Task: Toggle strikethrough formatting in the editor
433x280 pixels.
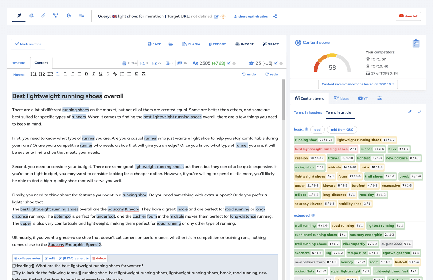Action: 107,74
